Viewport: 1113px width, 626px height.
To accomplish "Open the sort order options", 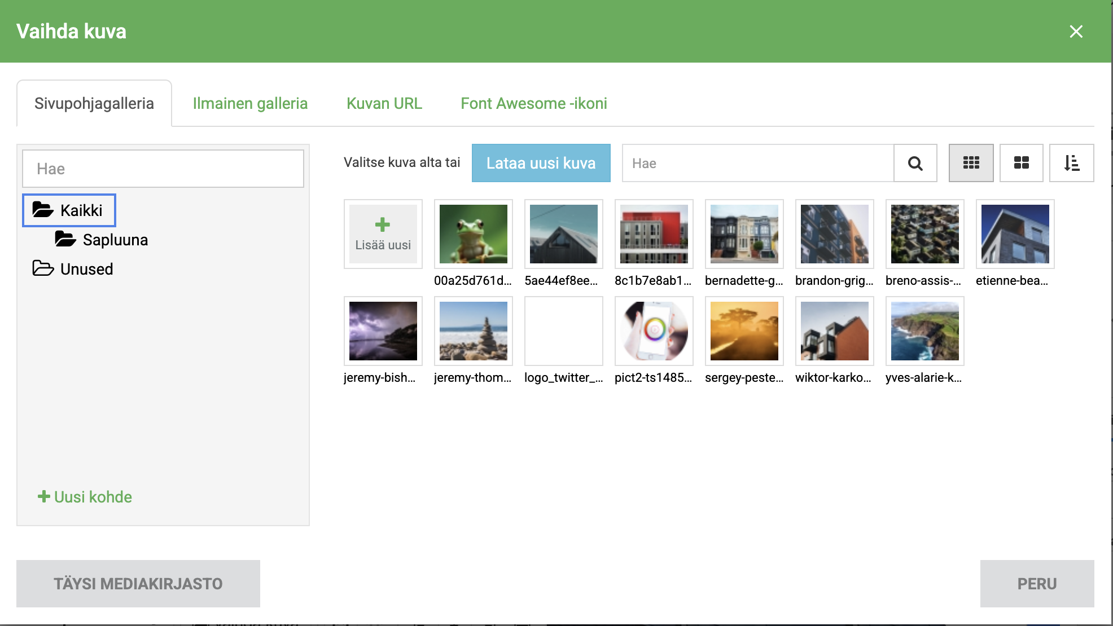I will click(x=1071, y=163).
